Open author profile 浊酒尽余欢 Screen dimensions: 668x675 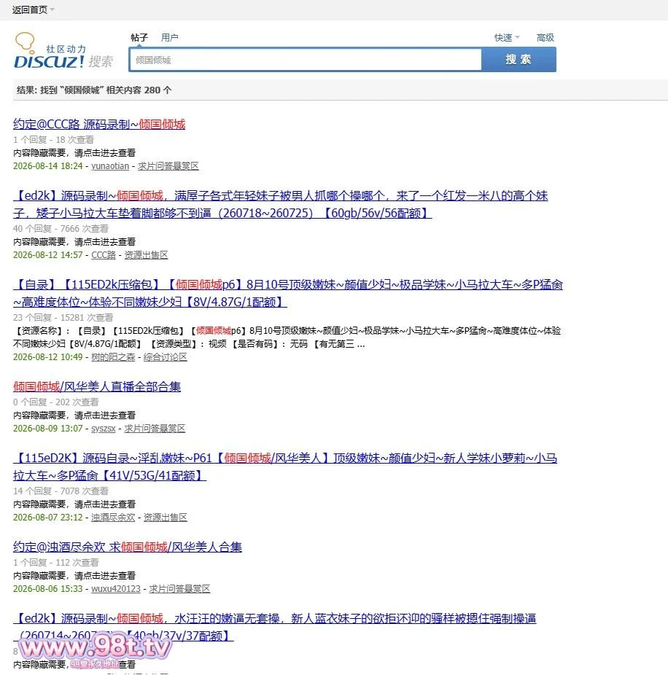click(113, 518)
